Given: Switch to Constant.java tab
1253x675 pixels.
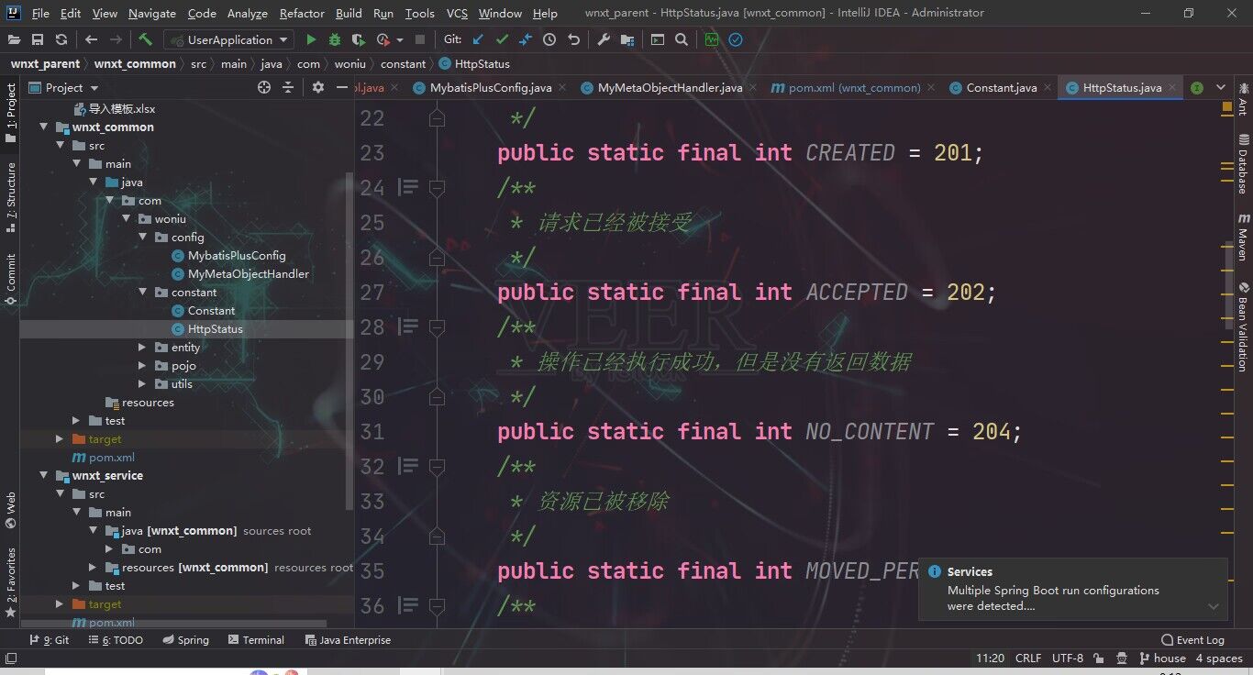Looking at the screenshot, I should click(x=1002, y=87).
